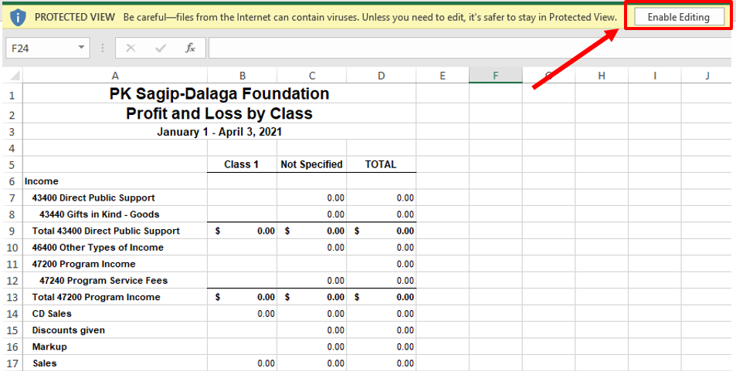Image resolution: width=736 pixels, height=371 pixels.
Task: Click the '47240 Program Service Fees' cell
Action: [115, 281]
